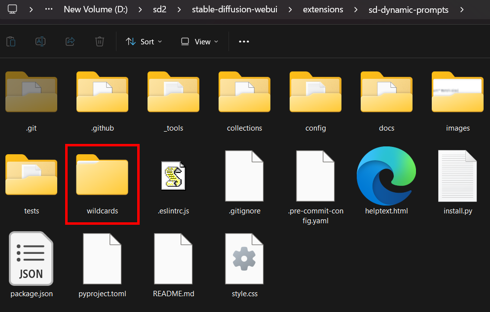This screenshot has width=490, height=312.
Task: Click the Rename icon in toolbar
Action: pyautogui.click(x=40, y=41)
